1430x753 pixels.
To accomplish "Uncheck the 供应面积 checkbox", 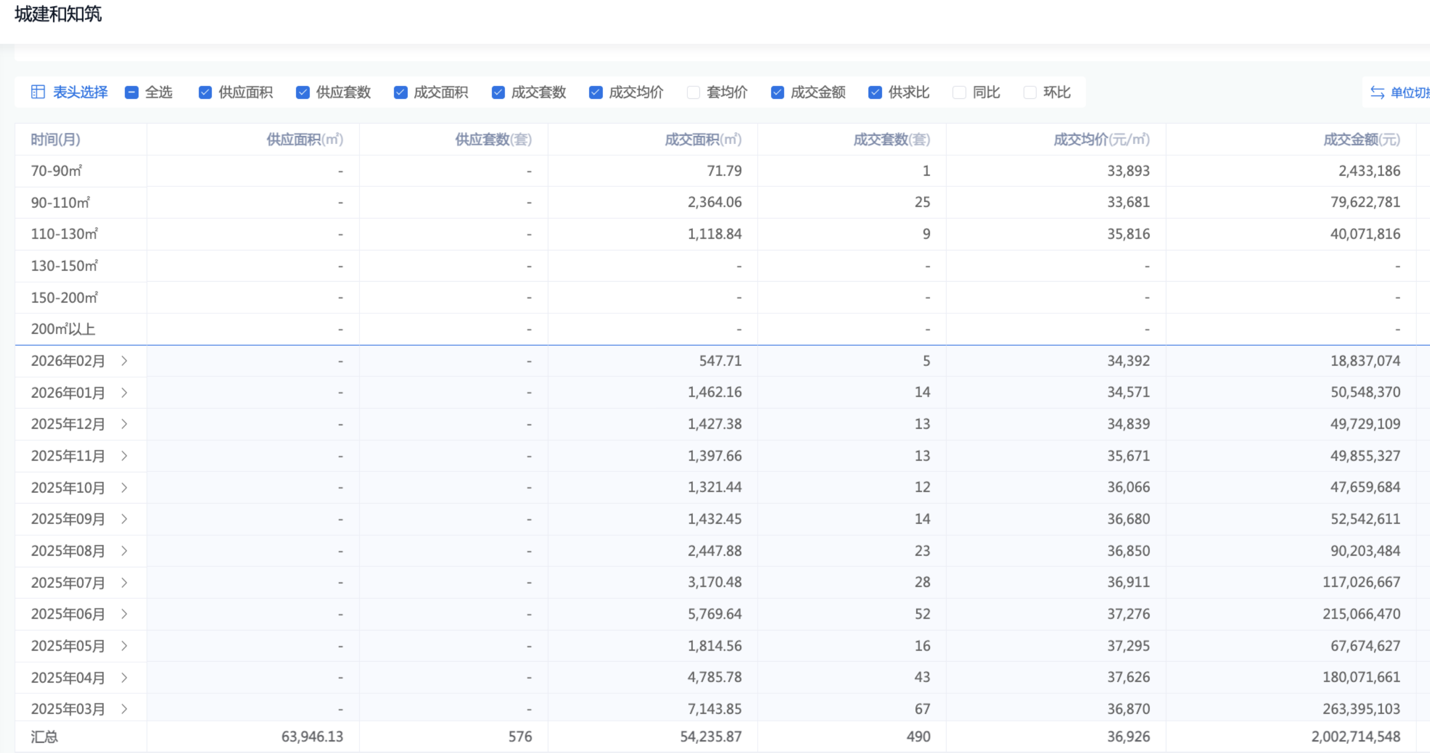I will 205,92.
